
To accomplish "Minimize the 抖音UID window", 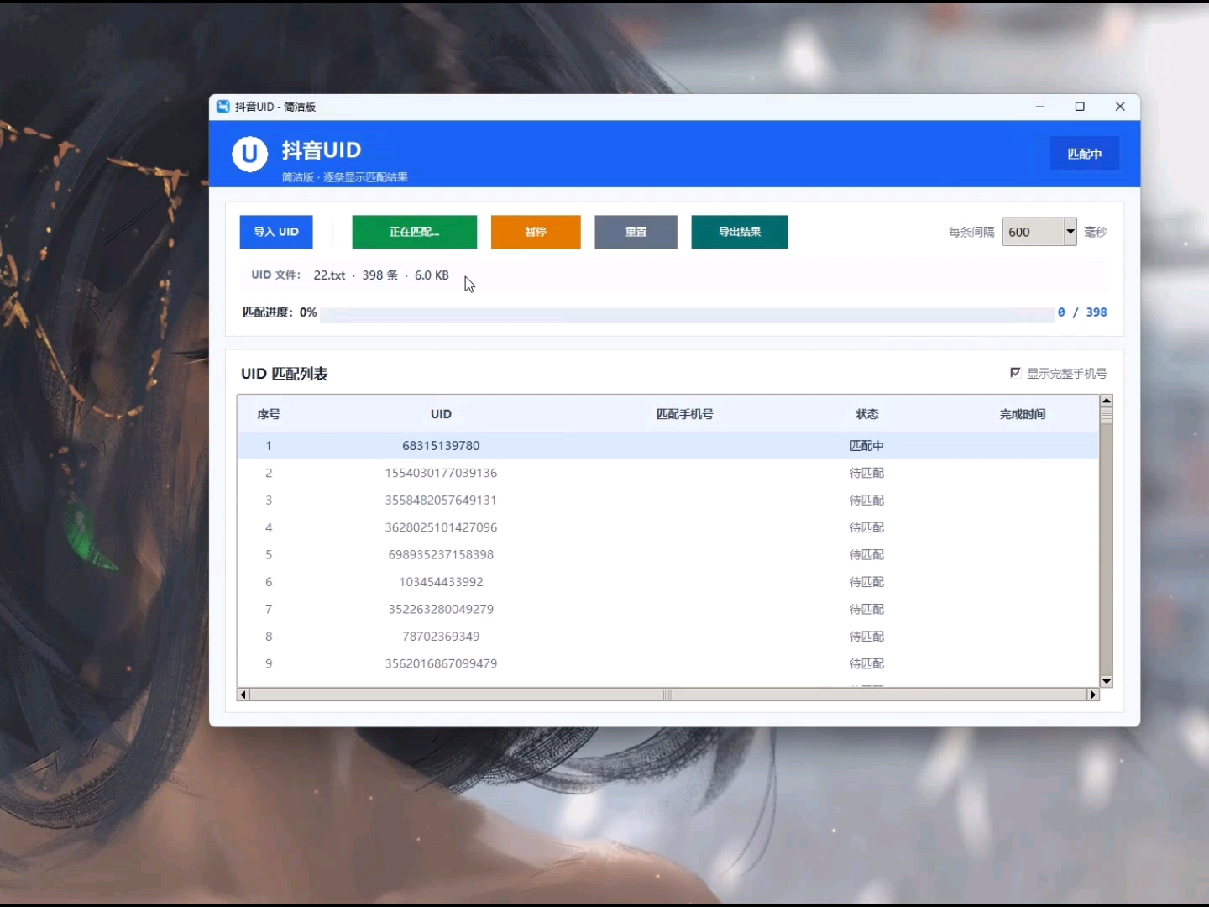I will pos(1040,107).
